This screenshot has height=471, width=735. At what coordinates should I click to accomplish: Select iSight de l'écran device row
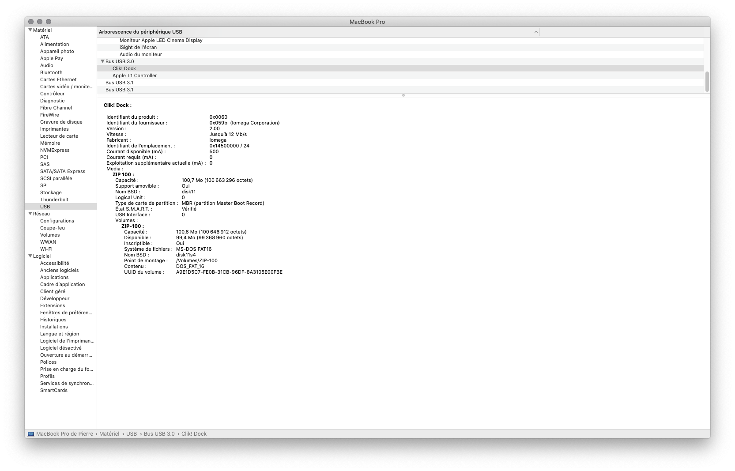click(x=400, y=47)
